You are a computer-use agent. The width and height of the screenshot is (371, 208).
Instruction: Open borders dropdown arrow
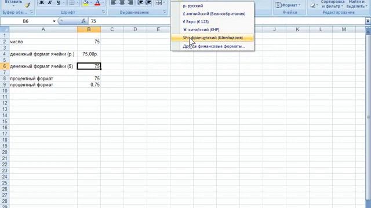tap(77, 2)
